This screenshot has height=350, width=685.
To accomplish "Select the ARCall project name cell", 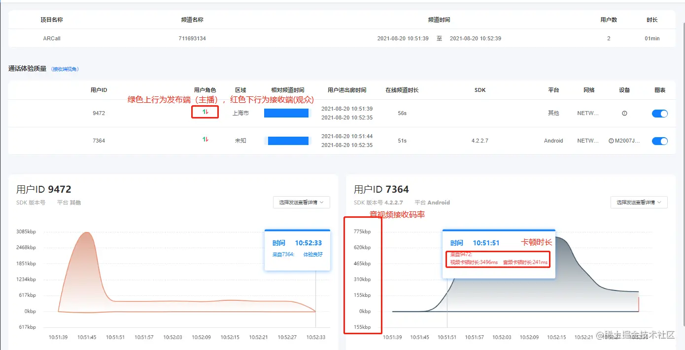I will [52, 38].
